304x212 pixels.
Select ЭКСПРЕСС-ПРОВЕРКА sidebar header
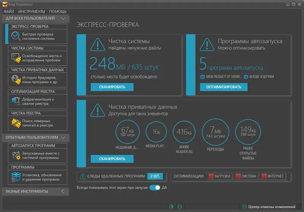(x=30, y=27)
